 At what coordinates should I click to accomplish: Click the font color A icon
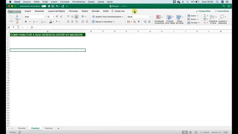[x=57, y=22]
